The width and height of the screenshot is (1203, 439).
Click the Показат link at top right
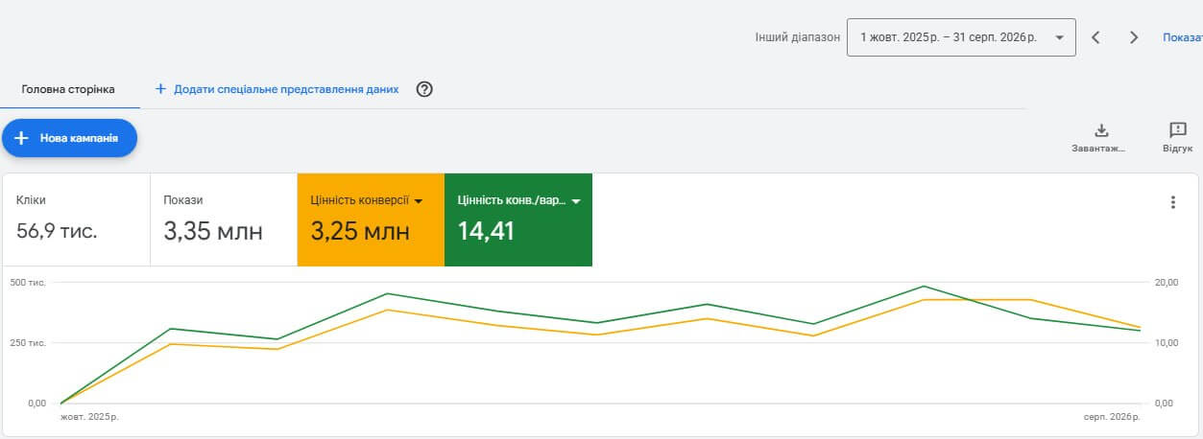pos(1182,37)
